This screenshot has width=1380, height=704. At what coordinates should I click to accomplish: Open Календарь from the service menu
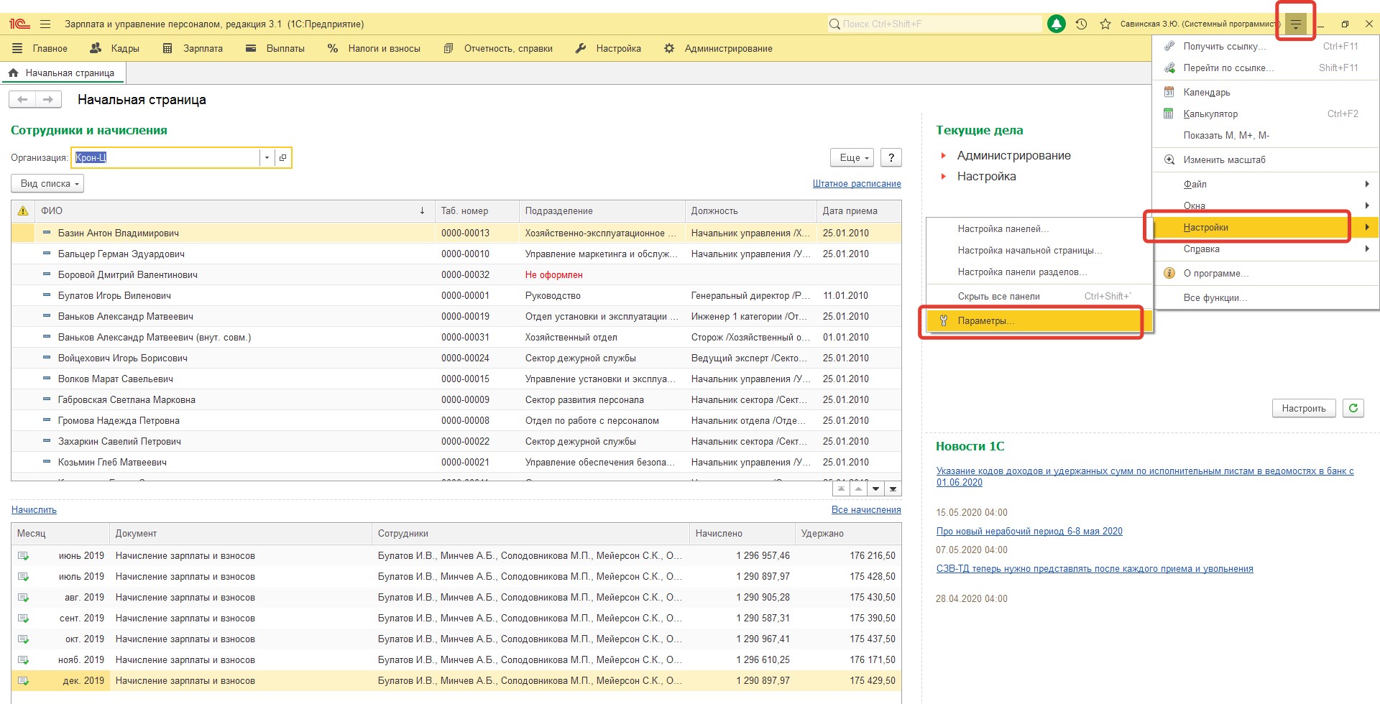pyautogui.click(x=1266, y=92)
